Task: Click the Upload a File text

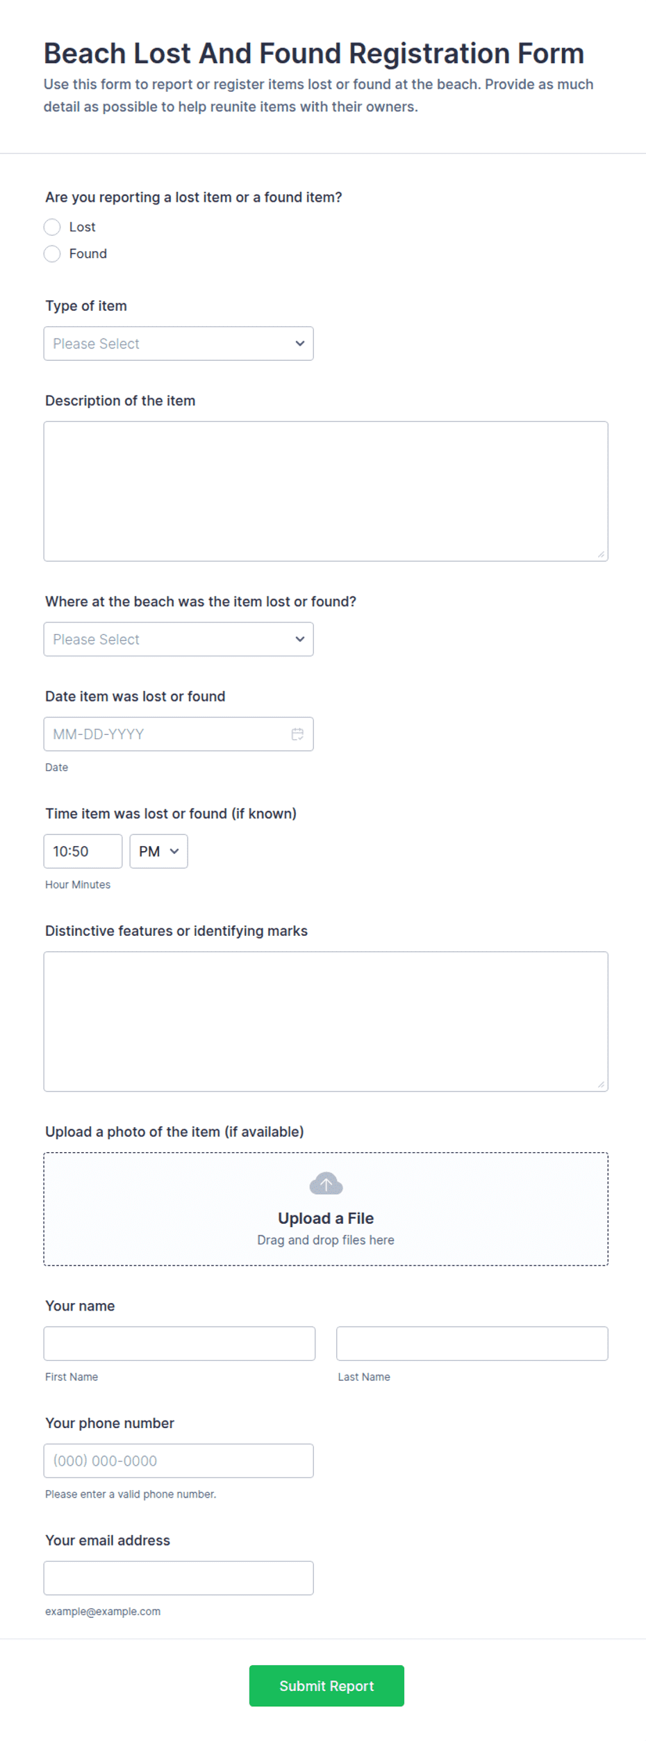Action: pos(326,1218)
